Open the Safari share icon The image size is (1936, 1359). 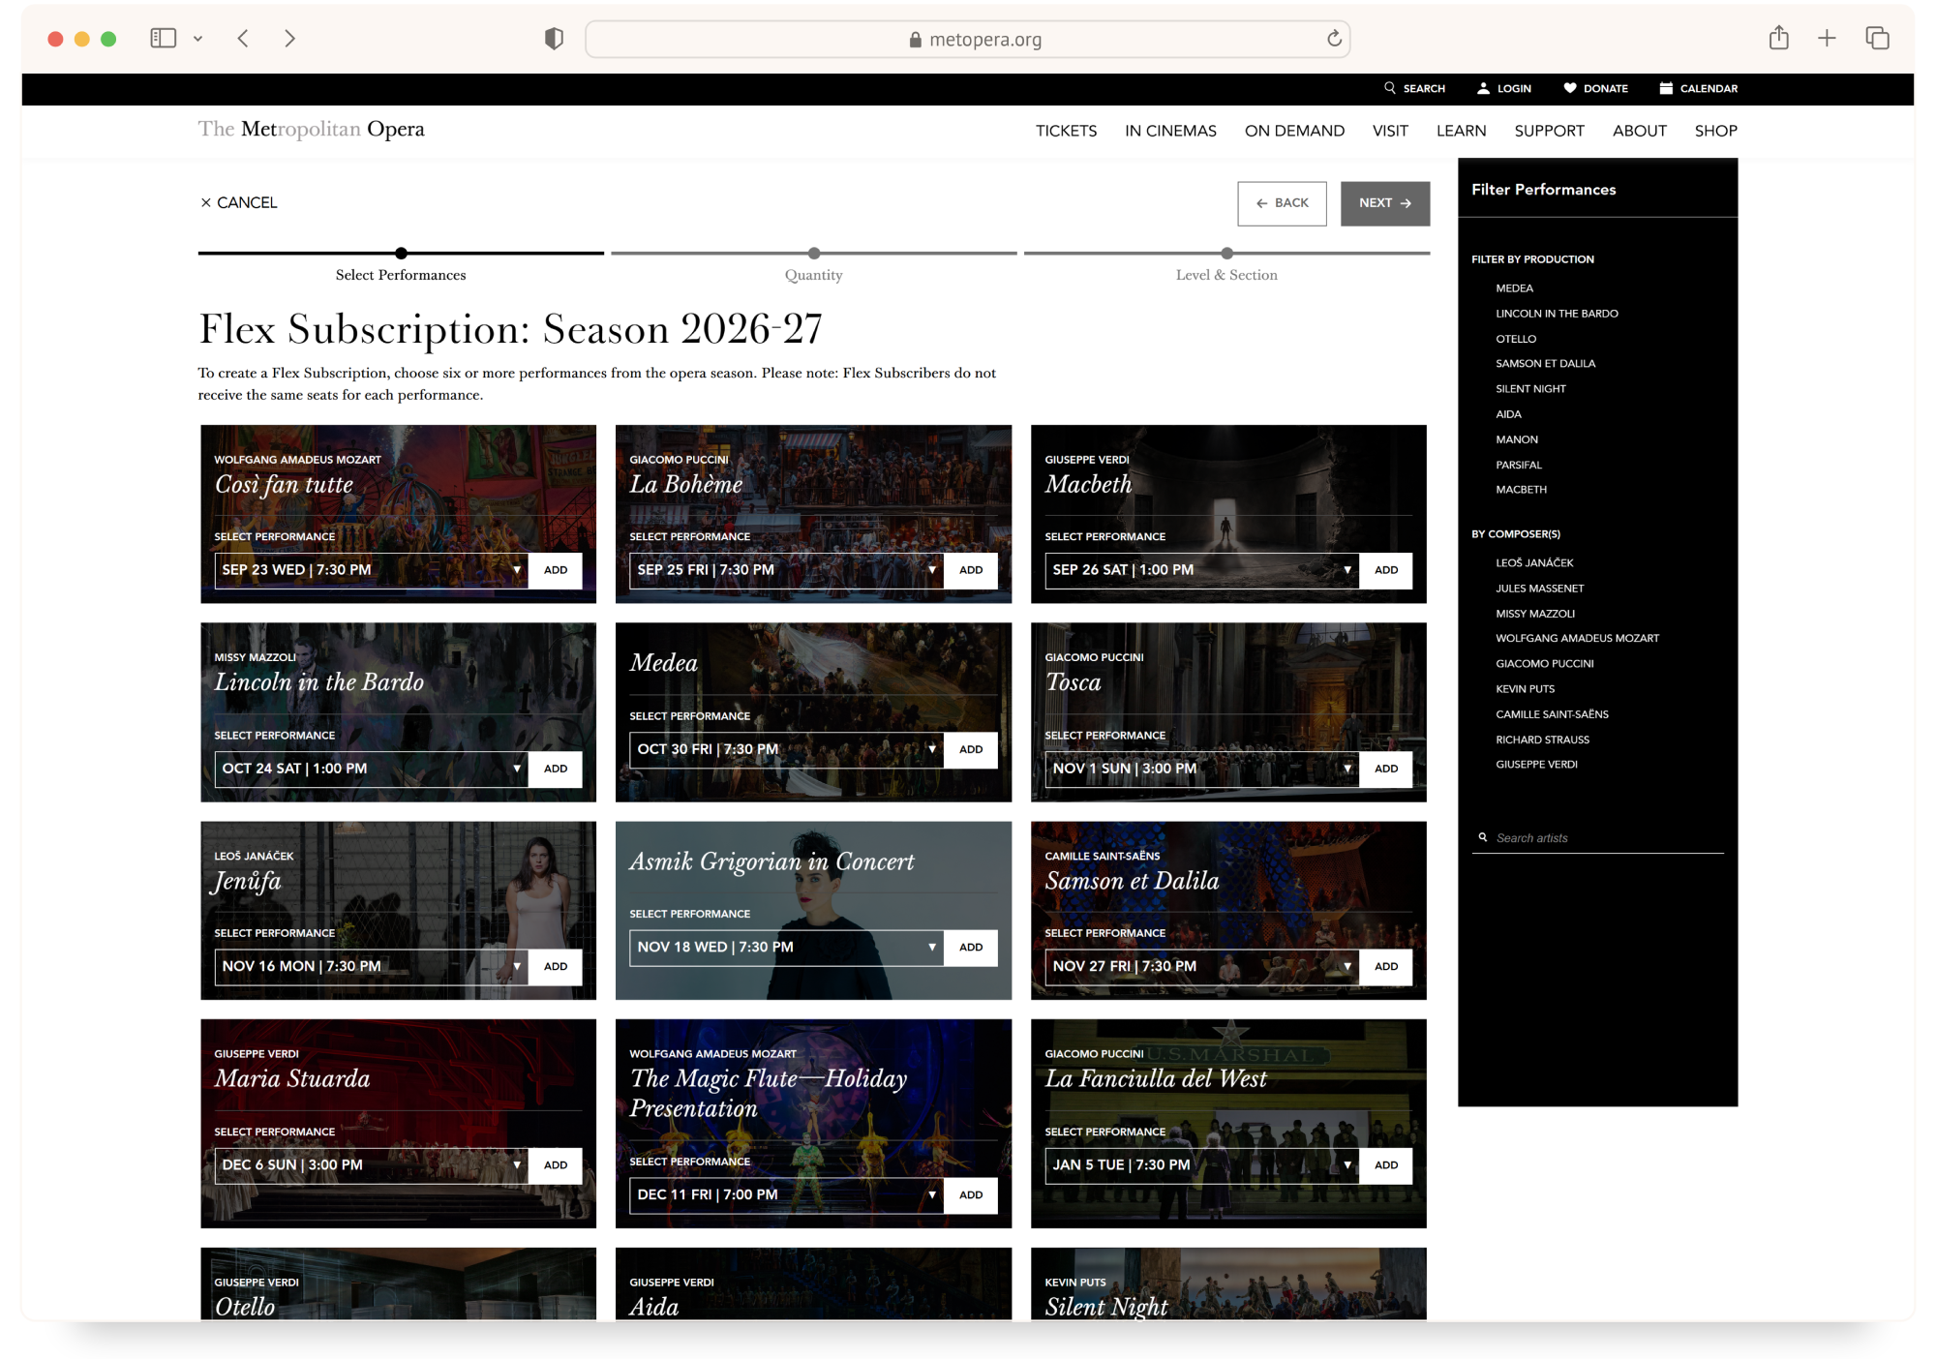click(x=1778, y=38)
